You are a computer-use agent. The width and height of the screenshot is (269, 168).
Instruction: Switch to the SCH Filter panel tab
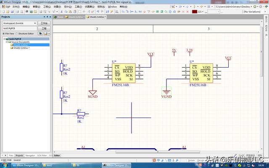coord(42,155)
